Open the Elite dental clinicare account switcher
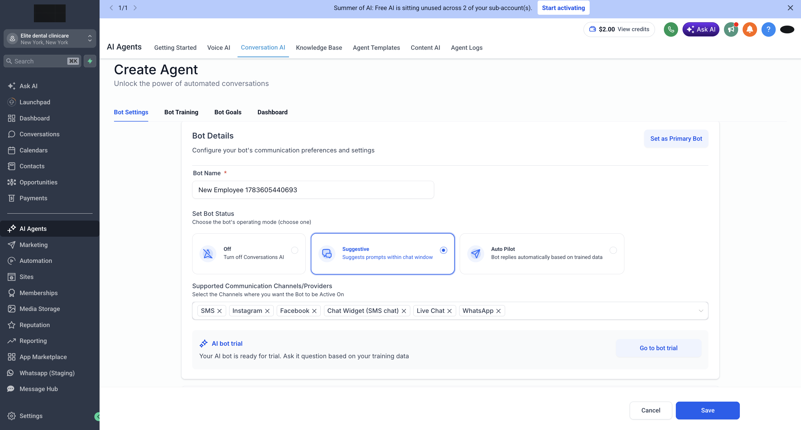The width and height of the screenshot is (801, 430). tap(50, 39)
